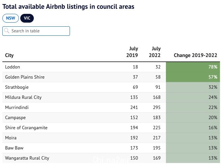Viewport: 221px width, 164px height.
Task: Select the Baw Baw city name
Action: [x=14, y=148]
